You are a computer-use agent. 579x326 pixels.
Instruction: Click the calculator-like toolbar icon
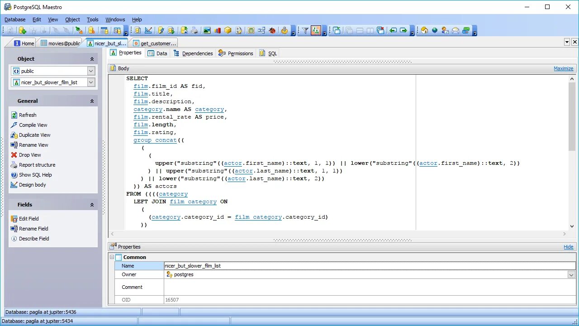251,30
